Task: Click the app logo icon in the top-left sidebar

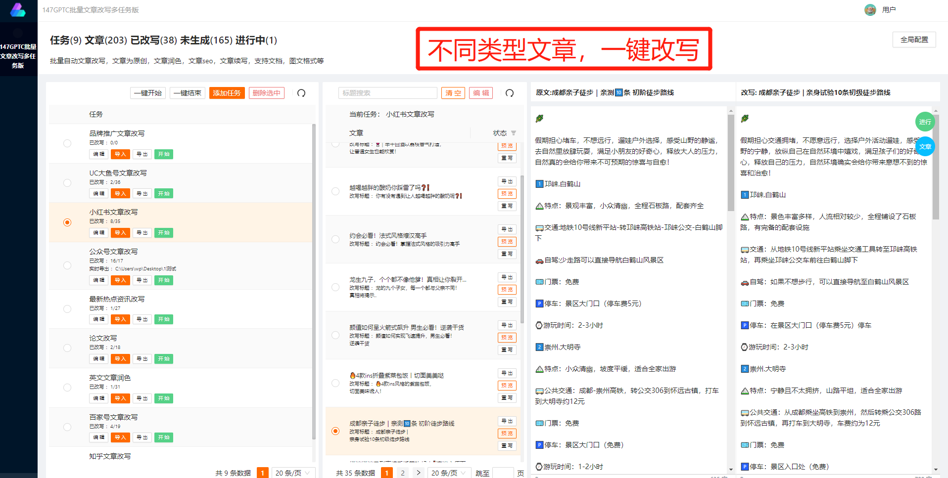Action: 18,10
